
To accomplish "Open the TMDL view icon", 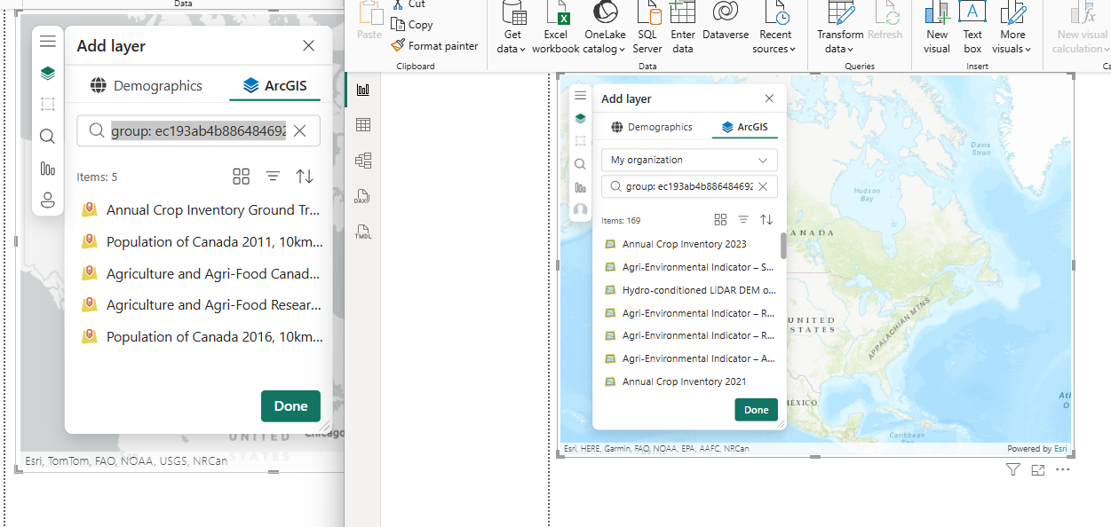I will coord(362,232).
